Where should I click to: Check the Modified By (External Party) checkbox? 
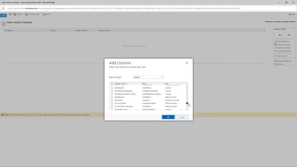point(112,94)
